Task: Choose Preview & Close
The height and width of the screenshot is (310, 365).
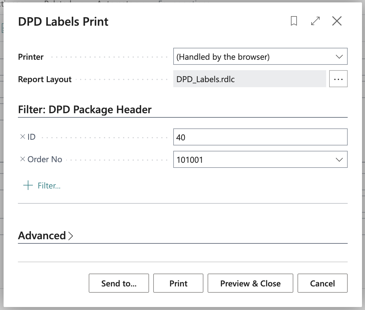Action: pyautogui.click(x=250, y=283)
